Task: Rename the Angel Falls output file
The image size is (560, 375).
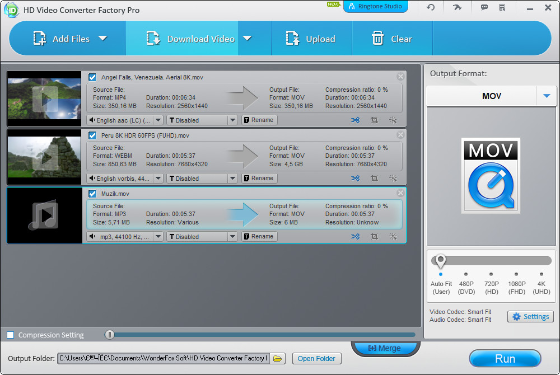Action: pyautogui.click(x=259, y=120)
